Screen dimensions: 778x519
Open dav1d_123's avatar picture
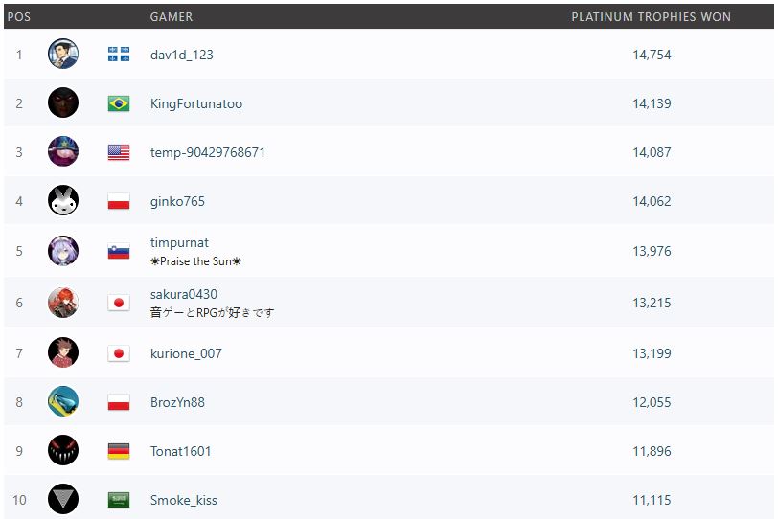(x=63, y=54)
